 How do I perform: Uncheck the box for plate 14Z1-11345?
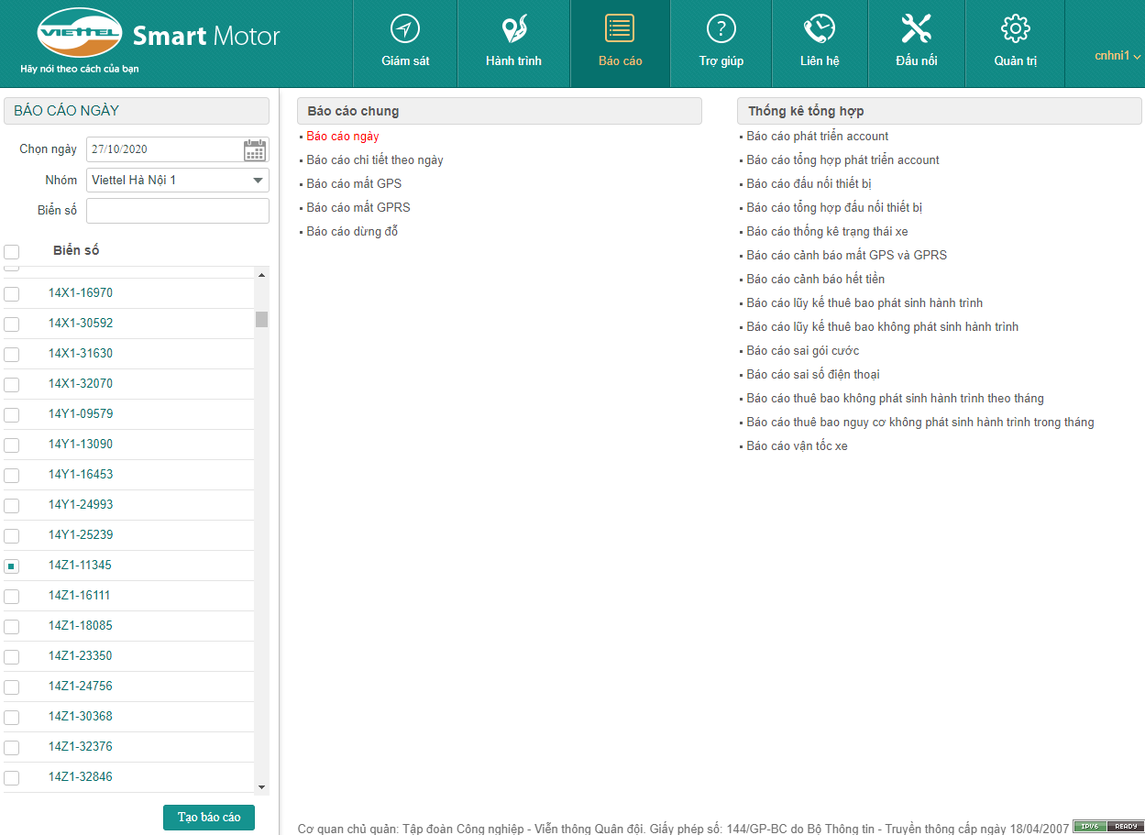pos(12,566)
